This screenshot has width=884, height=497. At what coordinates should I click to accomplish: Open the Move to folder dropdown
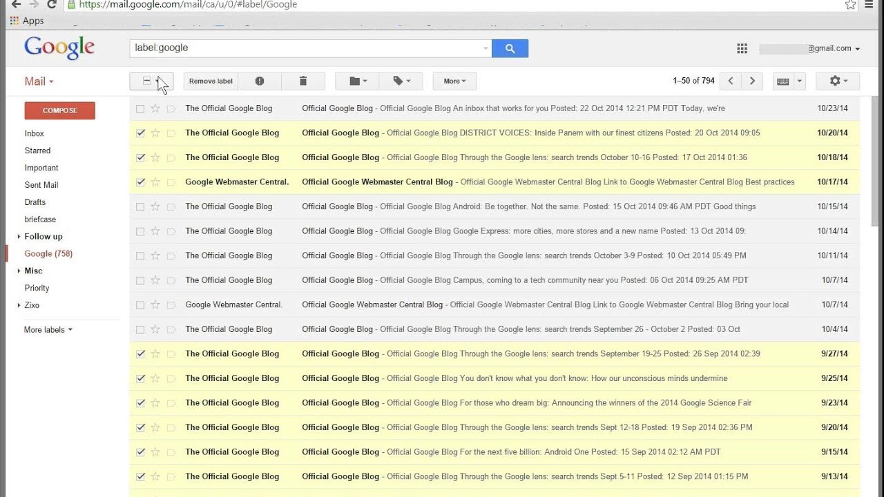[x=358, y=81]
